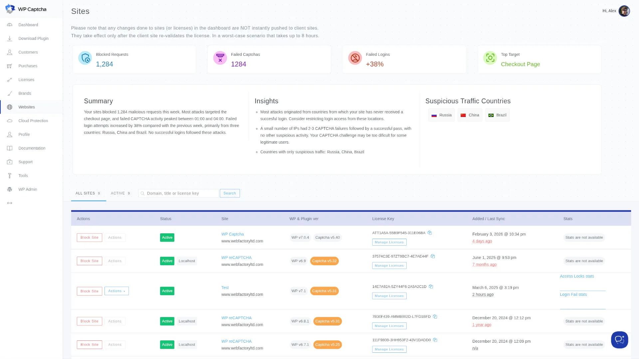Click the Purchases cart icon
This screenshot has width=639, height=359.
click(10, 66)
